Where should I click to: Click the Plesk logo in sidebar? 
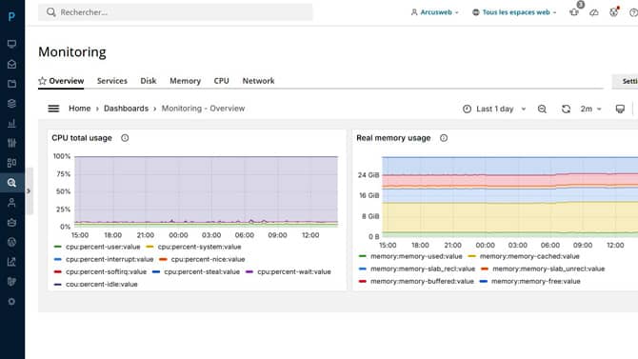pos(11,16)
